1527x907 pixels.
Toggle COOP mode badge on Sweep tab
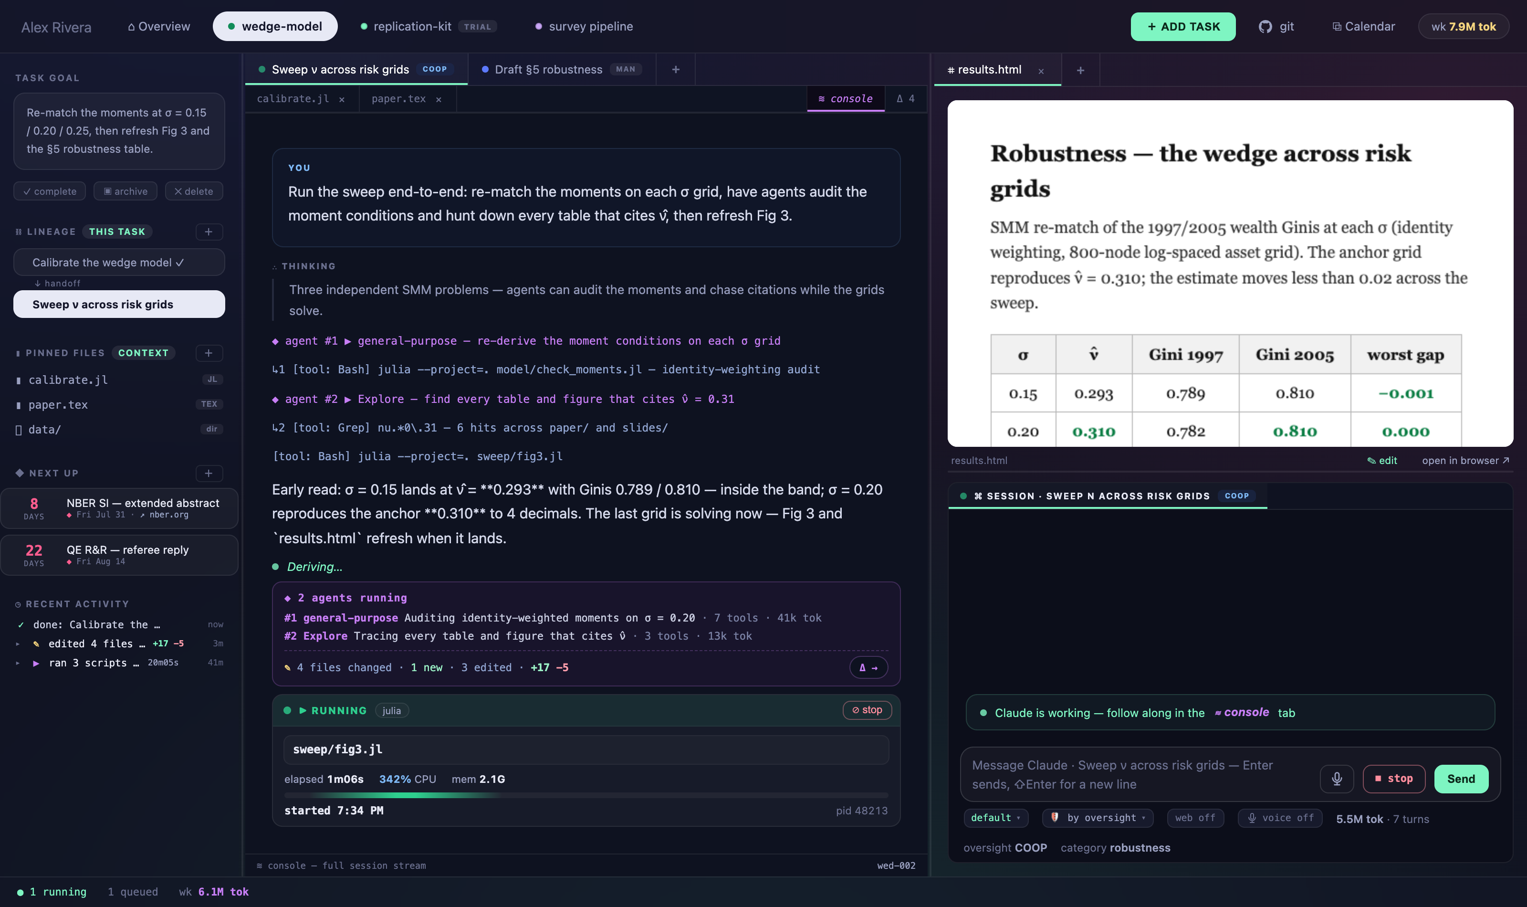pyautogui.click(x=434, y=69)
